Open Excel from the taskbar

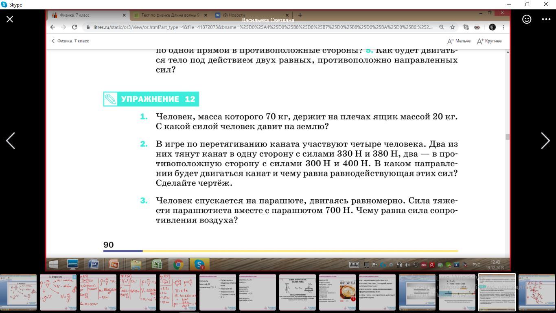point(157,265)
